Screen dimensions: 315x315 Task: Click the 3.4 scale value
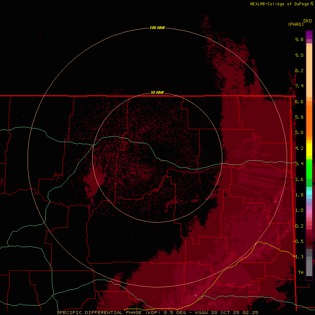coord(299,164)
